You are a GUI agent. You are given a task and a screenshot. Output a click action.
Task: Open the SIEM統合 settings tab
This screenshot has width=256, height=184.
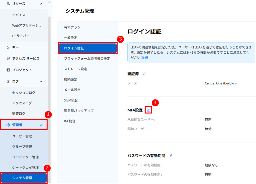71,100
